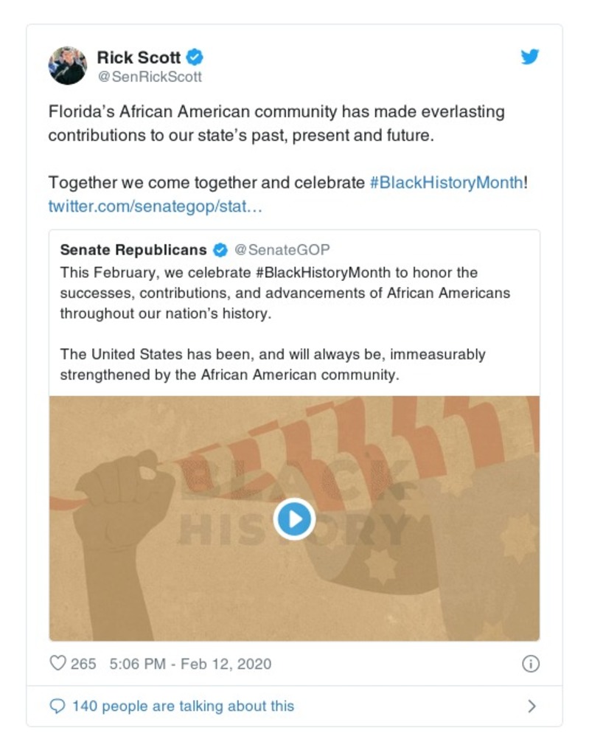Click the Rick Scott display name
This screenshot has height=753, width=589.
(139, 58)
